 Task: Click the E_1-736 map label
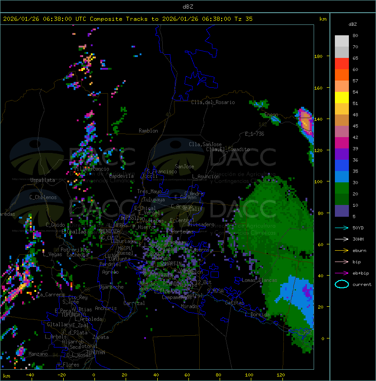click(x=254, y=134)
